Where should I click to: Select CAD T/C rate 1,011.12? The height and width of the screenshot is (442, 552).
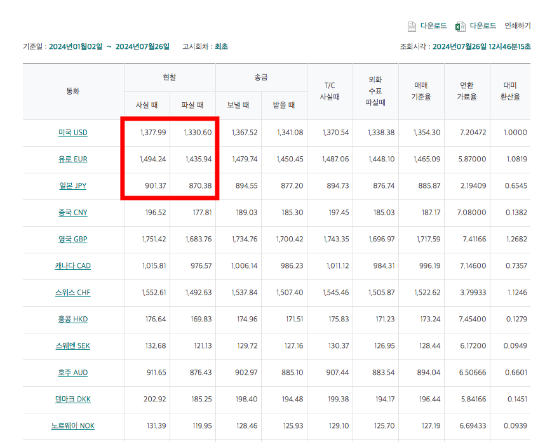click(337, 266)
